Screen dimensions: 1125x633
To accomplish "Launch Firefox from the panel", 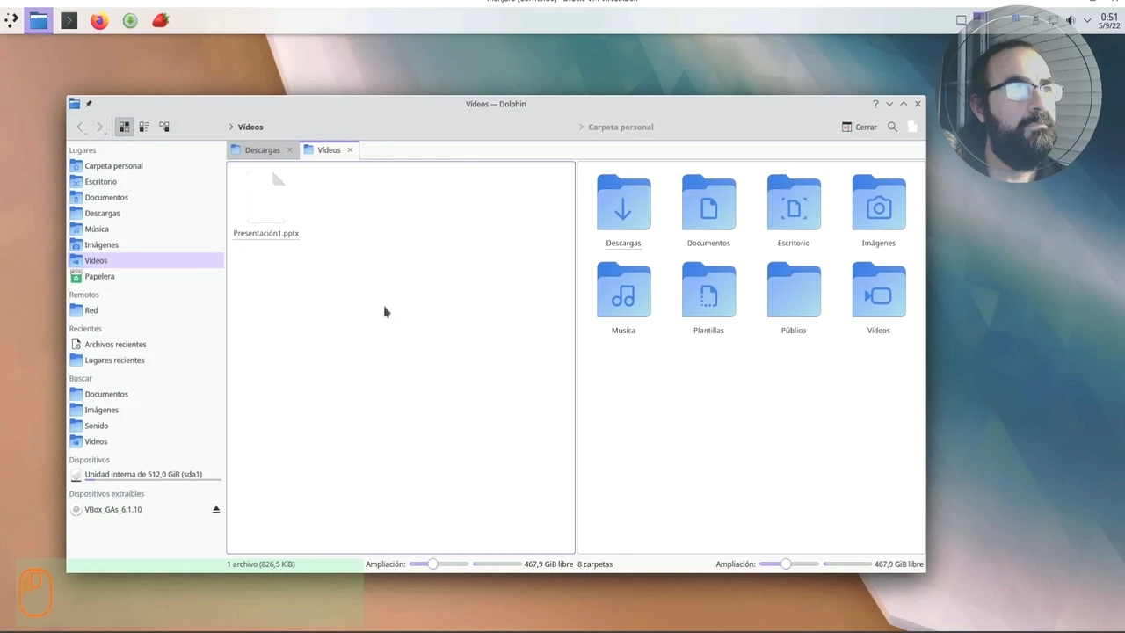I will (99, 20).
